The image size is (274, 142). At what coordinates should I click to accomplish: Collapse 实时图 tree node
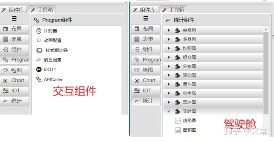(x=169, y=111)
